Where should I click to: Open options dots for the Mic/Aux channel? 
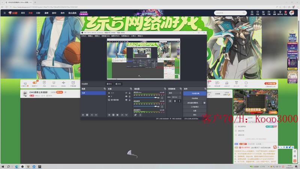tap(162, 98)
